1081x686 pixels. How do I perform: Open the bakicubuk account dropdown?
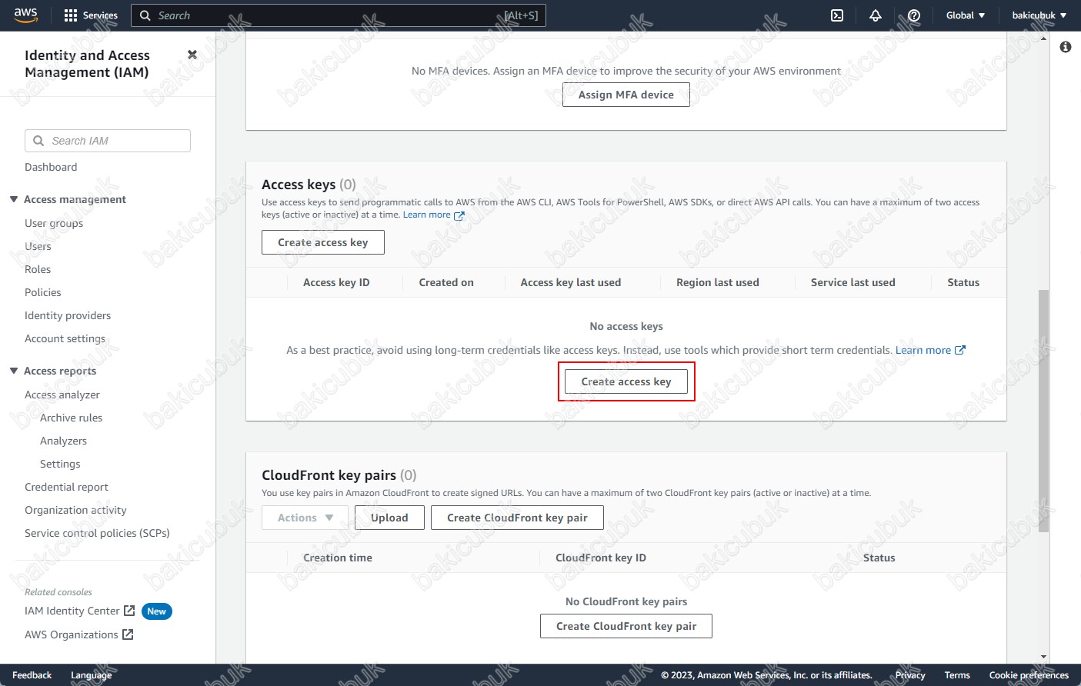pyautogui.click(x=1039, y=15)
